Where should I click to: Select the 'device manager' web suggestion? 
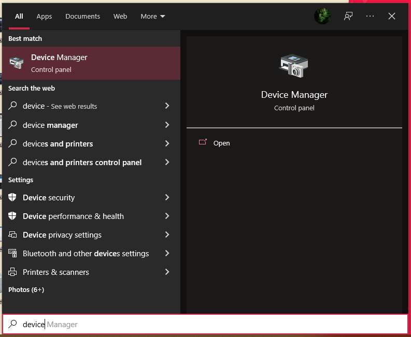click(x=50, y=125)
